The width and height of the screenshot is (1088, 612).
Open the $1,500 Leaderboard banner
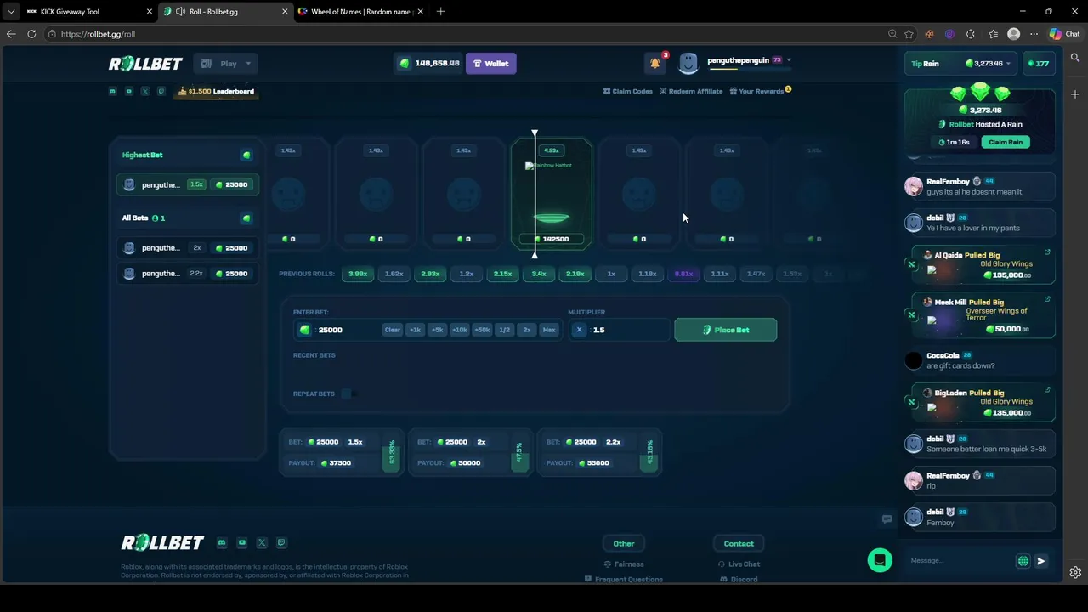pos(216,91)
